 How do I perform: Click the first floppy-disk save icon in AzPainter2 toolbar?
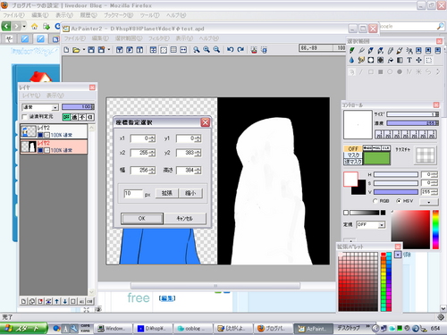click(x=91, y=50)
